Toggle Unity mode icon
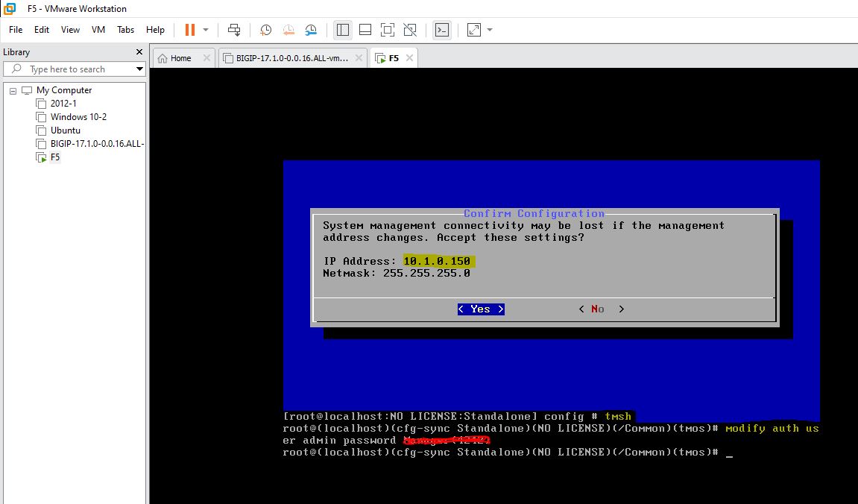Viewport: 858px width, 504px height. pyautogui.click(x=410, y=30)
